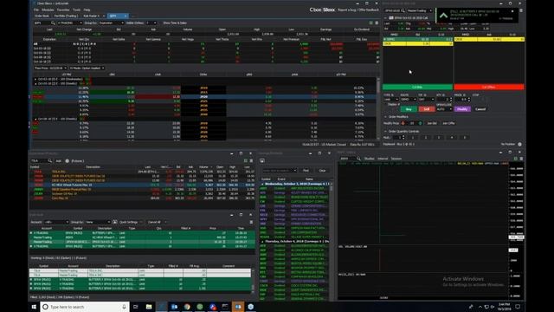Screen dimensions: 554x312
Task: Open order TYPE dropdown in ticket
Action: (x=390, y=100)
